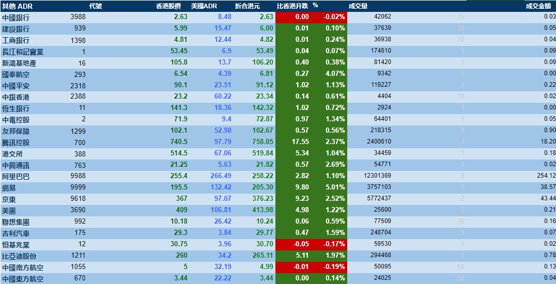
Task: Click the 折合港元 column header
Action: click(248, 6)
